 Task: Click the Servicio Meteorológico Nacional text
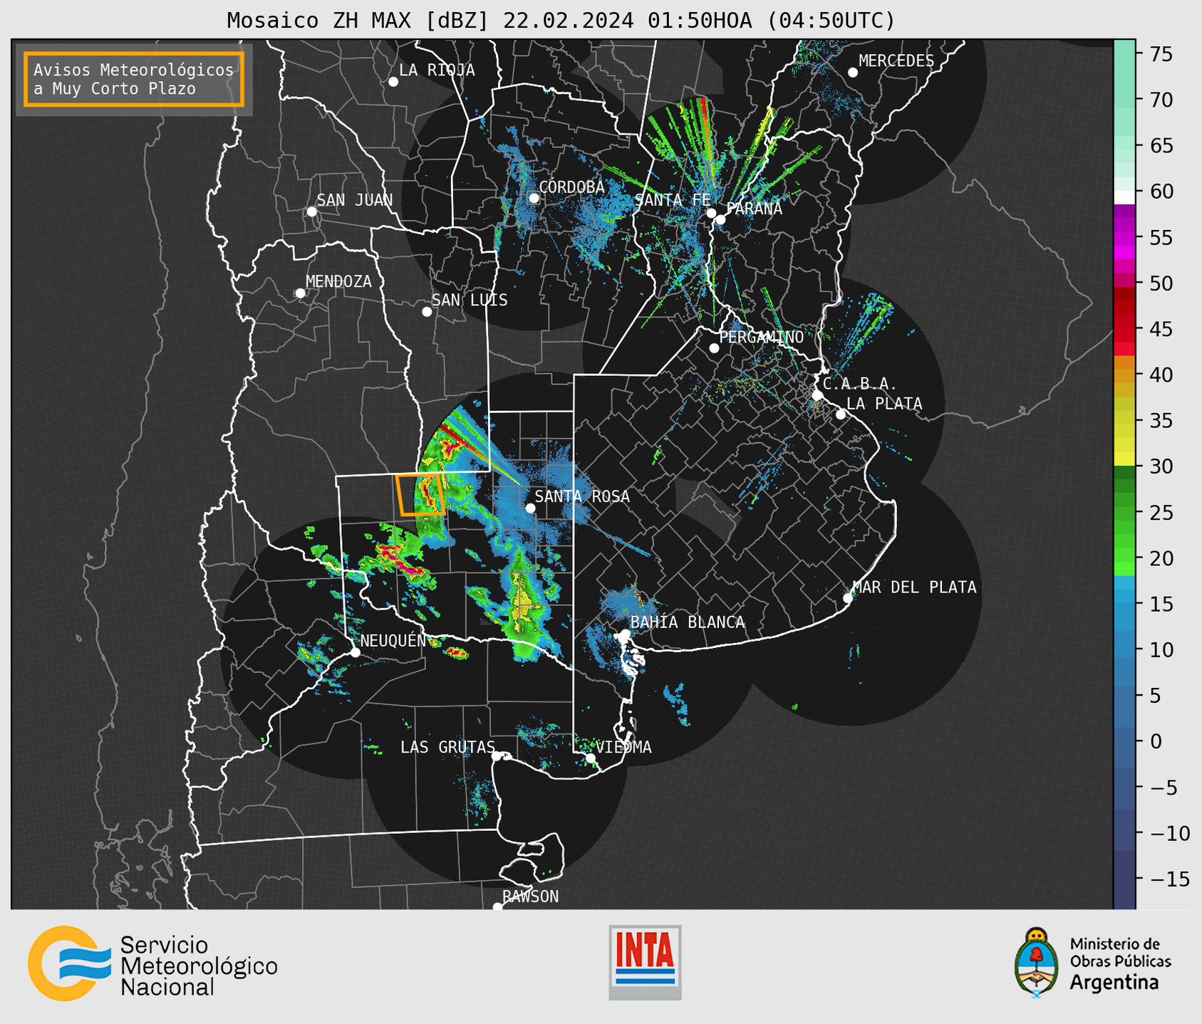(199, 966)
